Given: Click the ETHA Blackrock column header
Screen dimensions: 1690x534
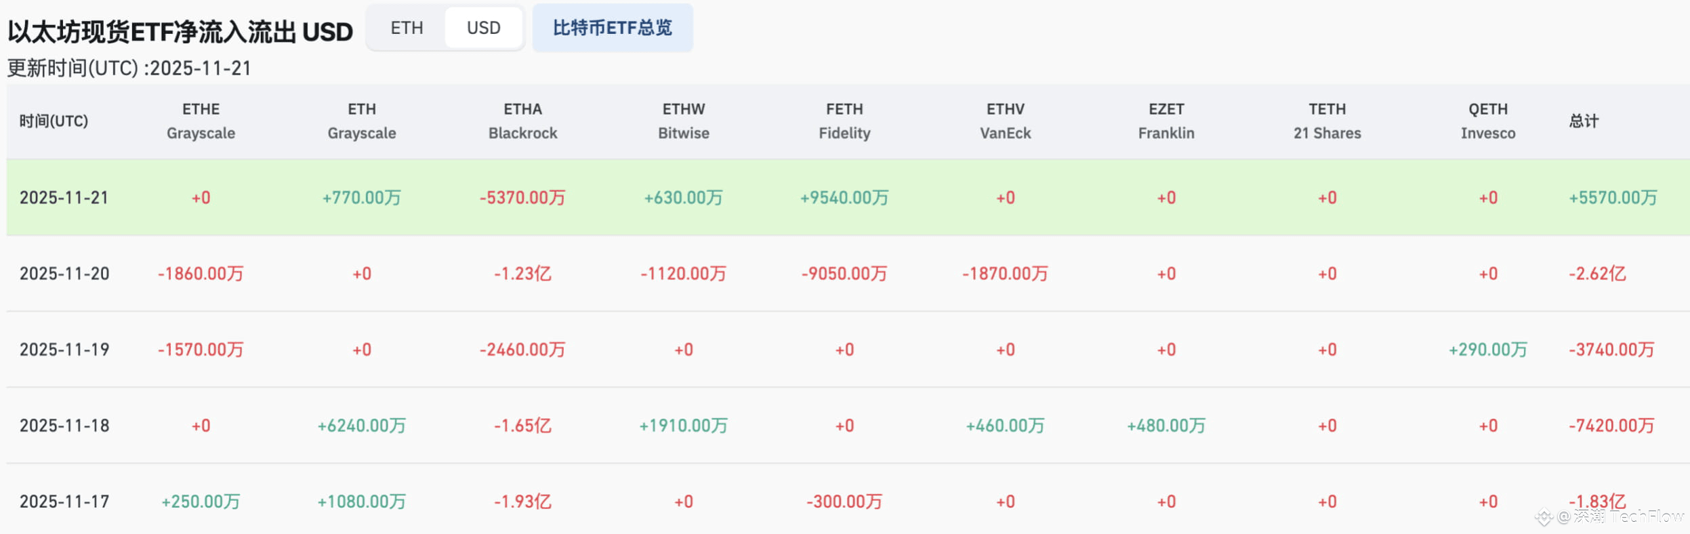Looking at the screenshot, I should click(522, 121).
